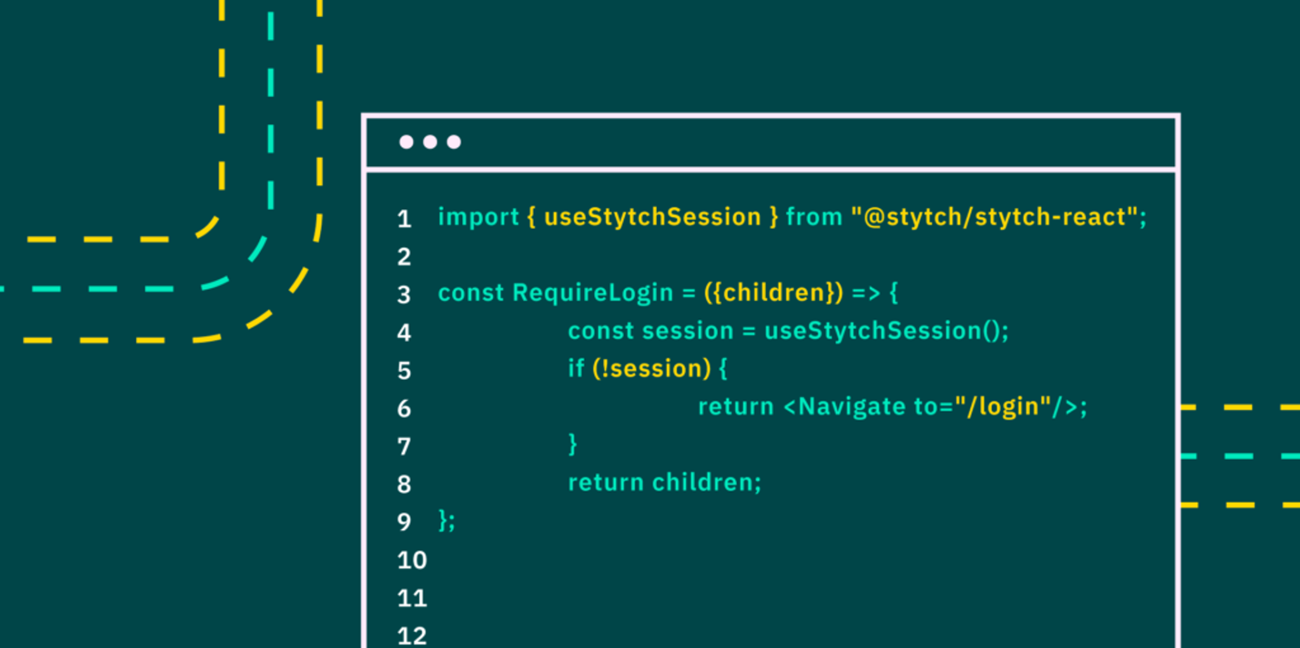Click the "({children})" parameter on line 3
Screen dimensions: 1300x648
[773, 293]
